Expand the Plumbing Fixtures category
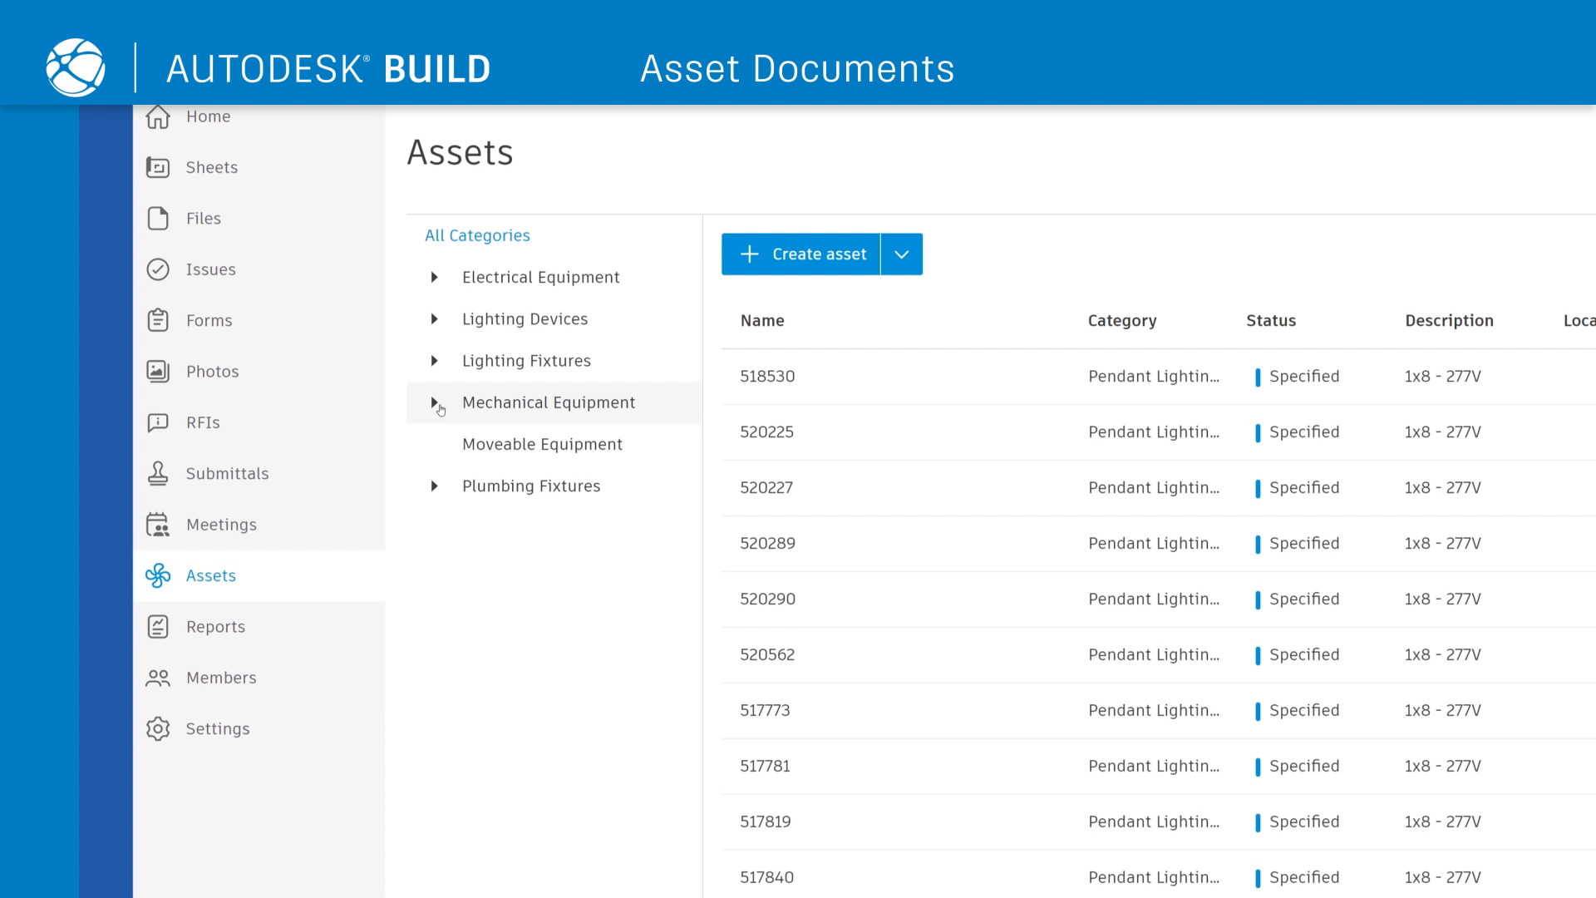The width and height of the screenshot is (1596, 898). pyautogui.click(x=436, y=486)
